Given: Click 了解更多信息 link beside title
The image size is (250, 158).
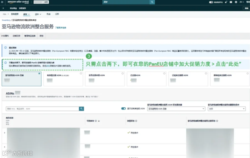Looking at the screenshot, I should 61,28.
